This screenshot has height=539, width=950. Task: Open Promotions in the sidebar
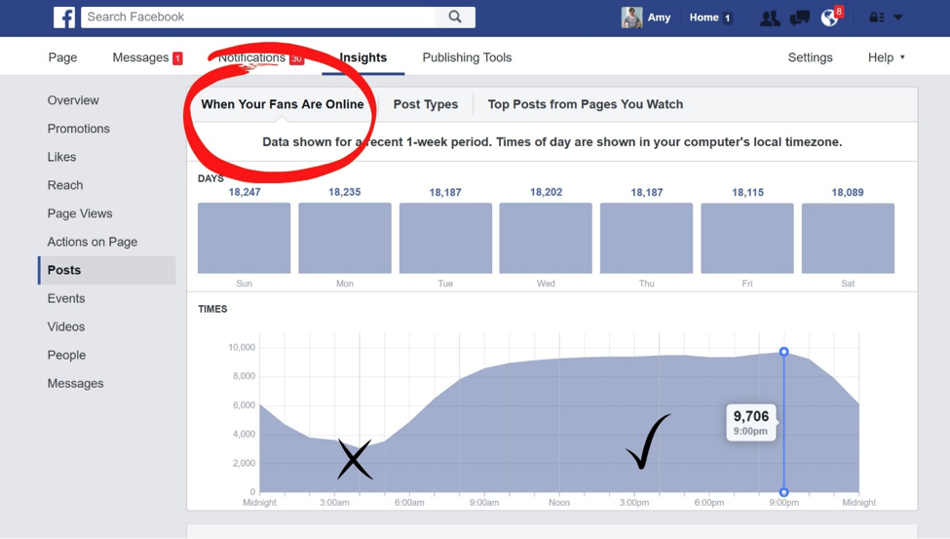pyautogui.click(x=79, y=129)
